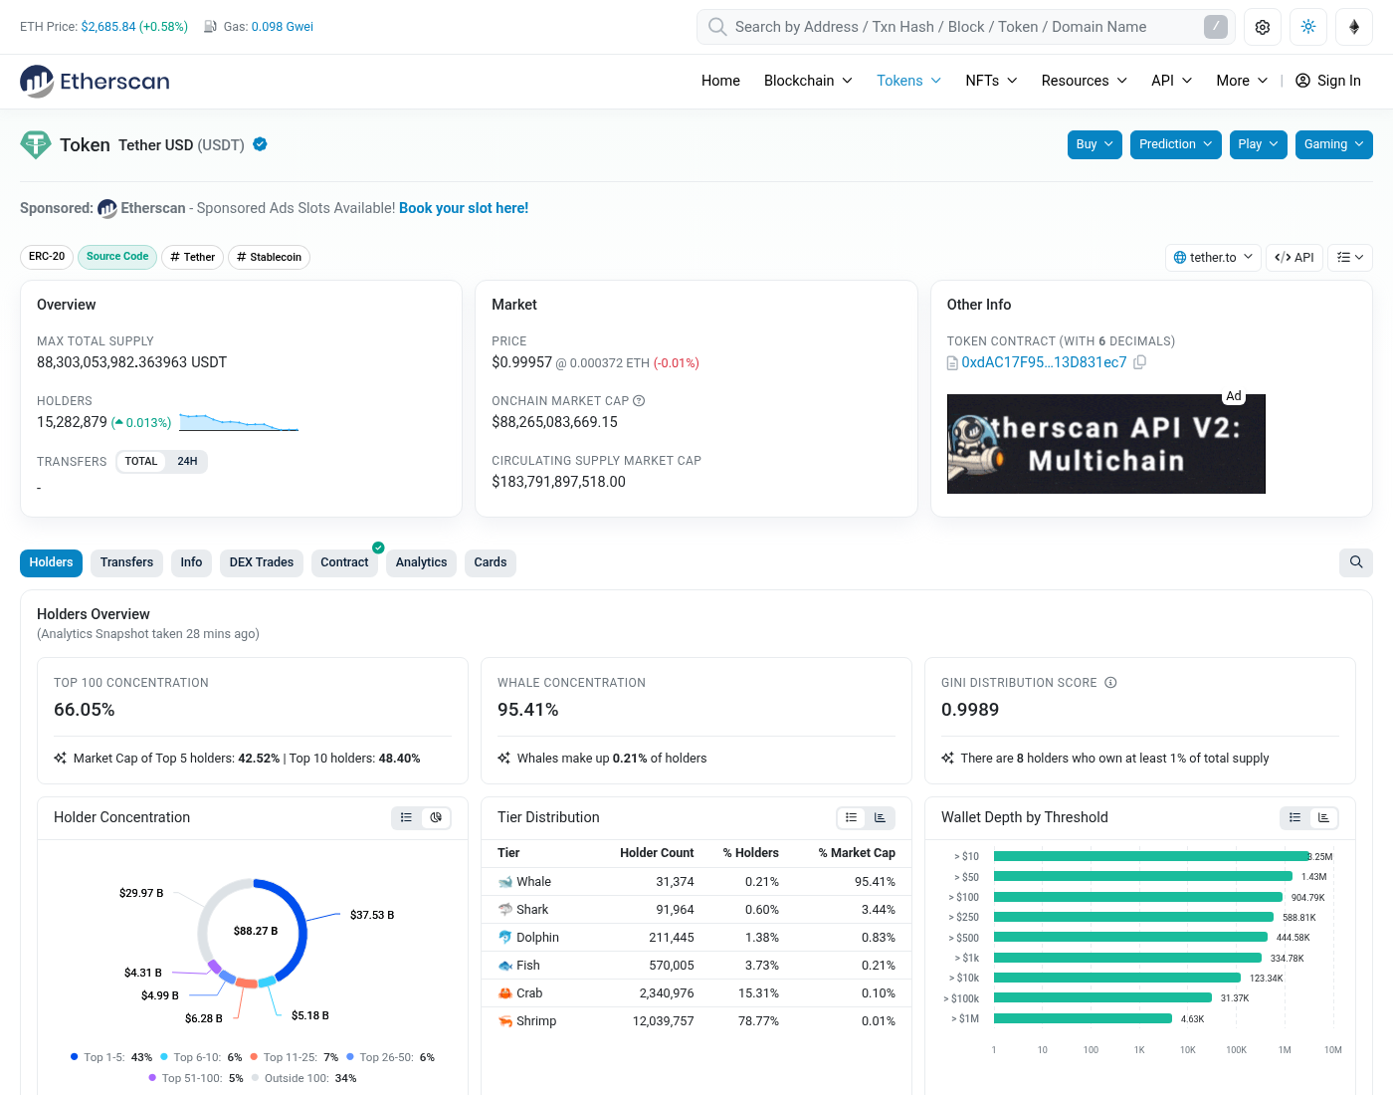
Task: Click the # Tether tag
Action: coord(192,257)
